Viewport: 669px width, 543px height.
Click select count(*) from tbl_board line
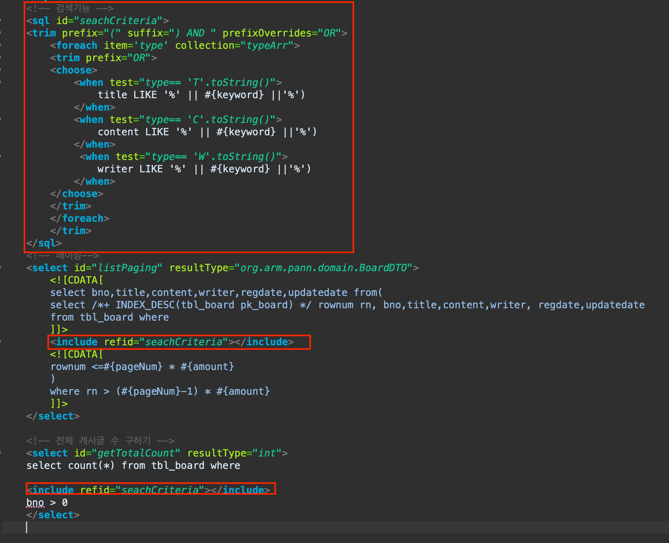click(133, 465)
